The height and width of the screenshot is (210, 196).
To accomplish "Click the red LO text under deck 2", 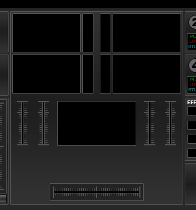I will [x=193, y=41].
